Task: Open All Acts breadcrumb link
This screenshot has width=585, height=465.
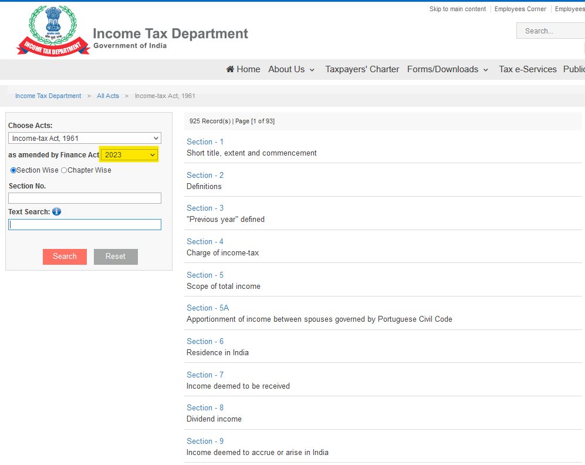Action: (x=108, y=96)
